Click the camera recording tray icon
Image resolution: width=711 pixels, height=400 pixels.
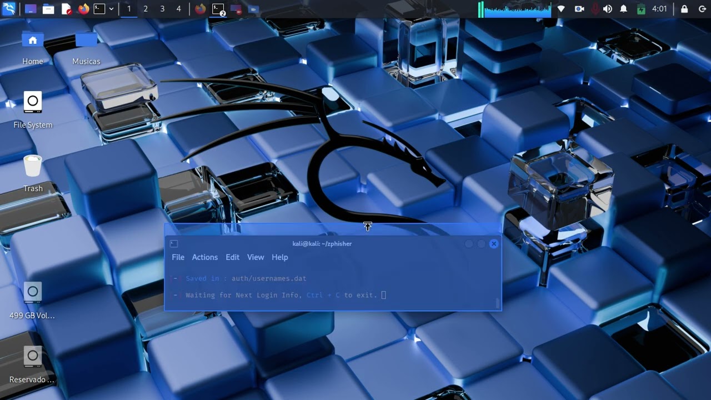pos(579,9)
